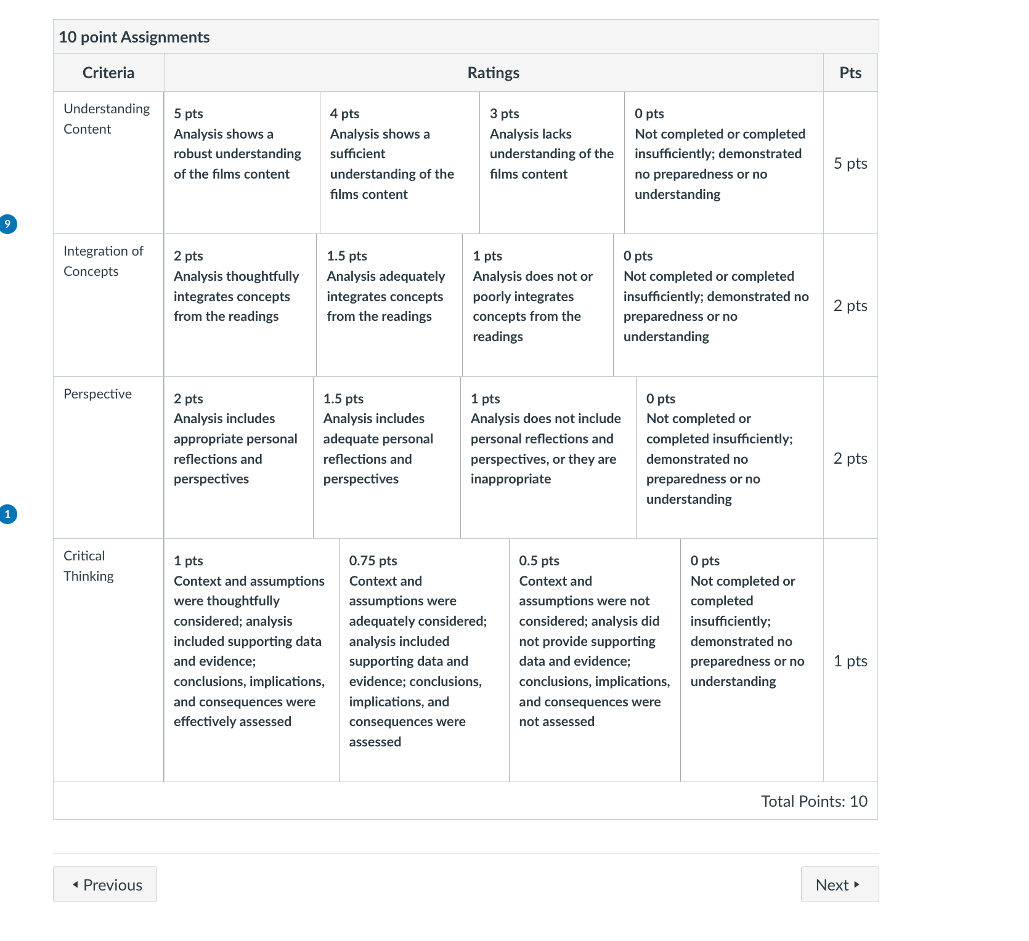The width and height of the screenshot is (1029, 941).
Task: Pick 1 pts poorly integrates concepts rating
Action: (x=538, y=305)
